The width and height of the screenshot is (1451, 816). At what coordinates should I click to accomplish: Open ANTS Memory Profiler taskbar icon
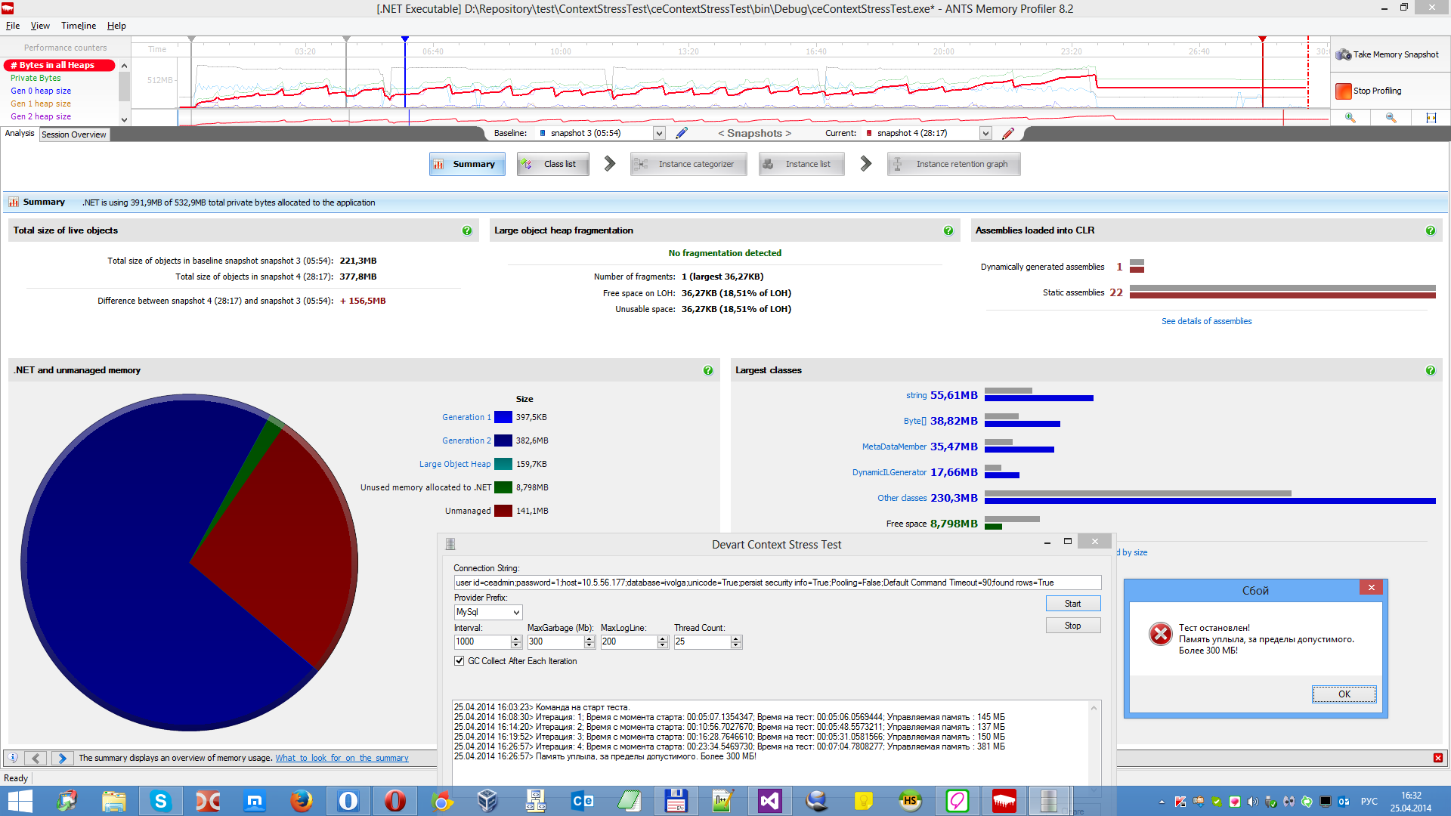click(x=1004, y=801)
